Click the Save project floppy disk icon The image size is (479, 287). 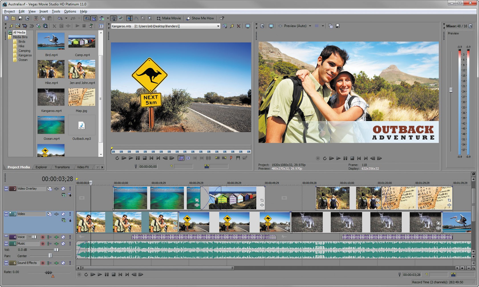click(x=20, y=18)
